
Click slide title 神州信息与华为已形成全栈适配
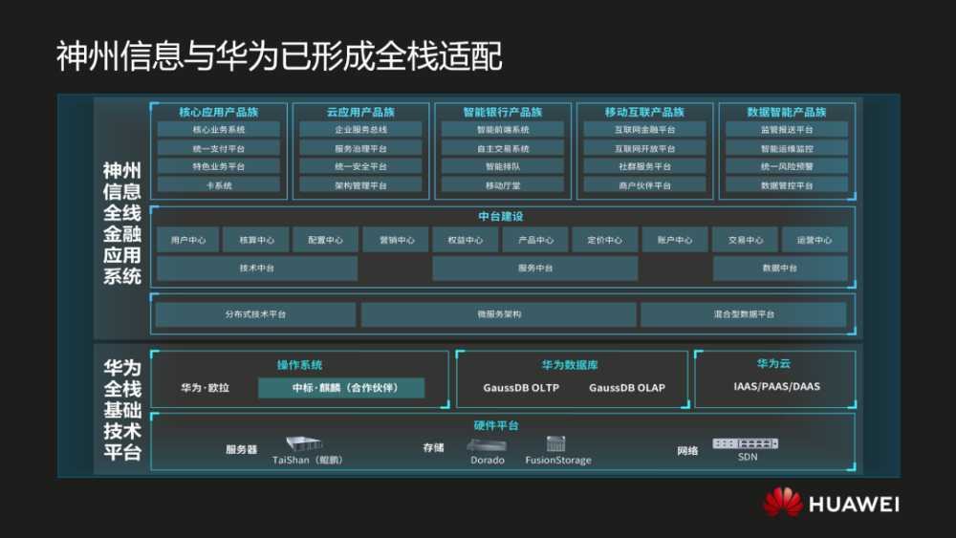click(x=279, y=56)
